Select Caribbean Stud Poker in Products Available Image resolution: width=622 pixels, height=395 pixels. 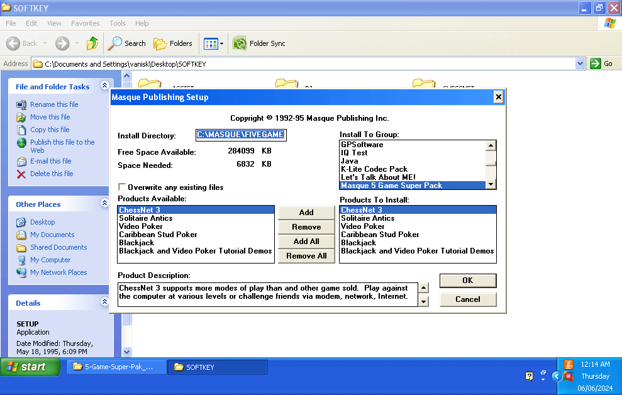point(196,235)
